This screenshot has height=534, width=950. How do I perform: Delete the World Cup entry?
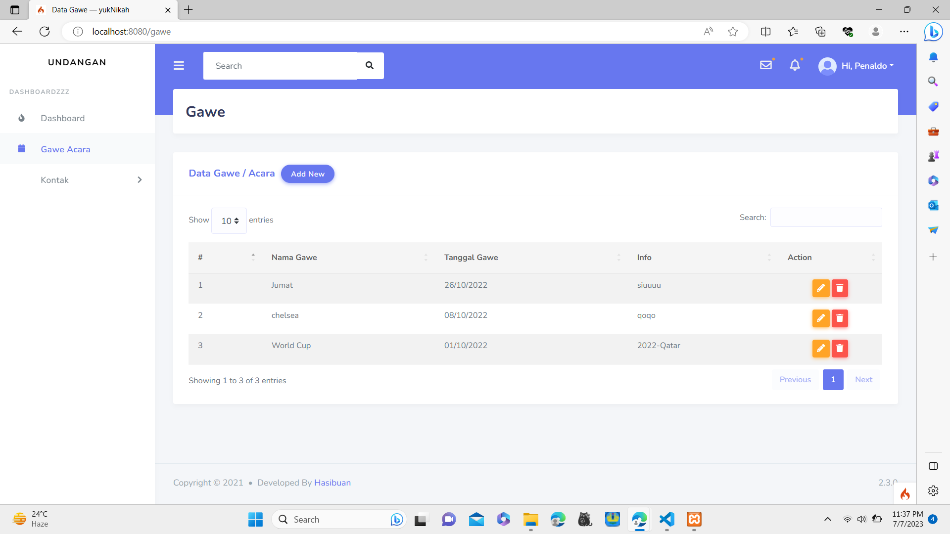[x=840, y=349]
